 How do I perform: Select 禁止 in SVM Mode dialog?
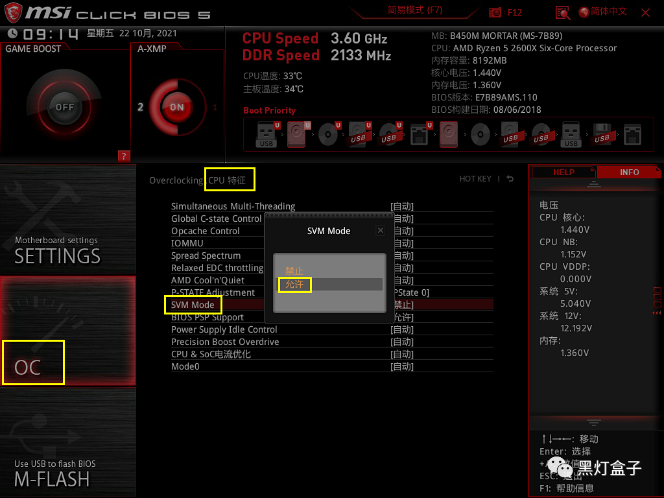click(x=294, y=270)
